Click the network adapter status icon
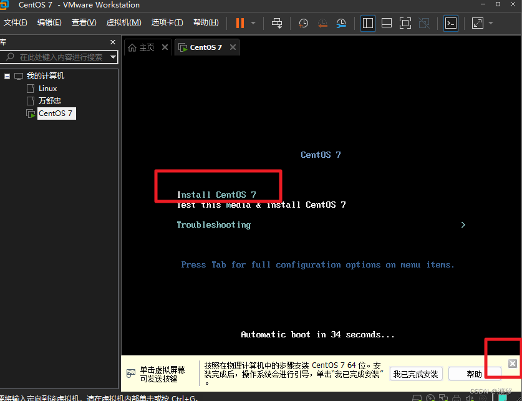522x401 pixels. [443, 398]
